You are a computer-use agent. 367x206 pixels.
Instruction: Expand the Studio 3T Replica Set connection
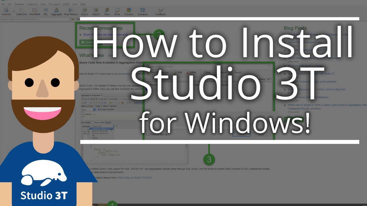[x=81, y=35]
